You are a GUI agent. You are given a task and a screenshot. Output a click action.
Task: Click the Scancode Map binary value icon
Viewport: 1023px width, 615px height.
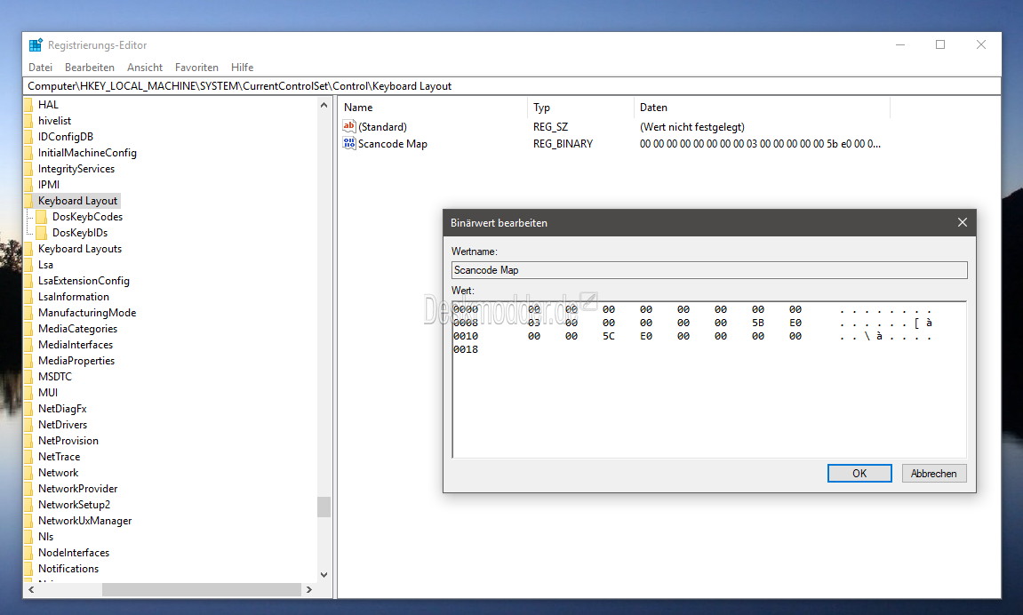[349, 143]
